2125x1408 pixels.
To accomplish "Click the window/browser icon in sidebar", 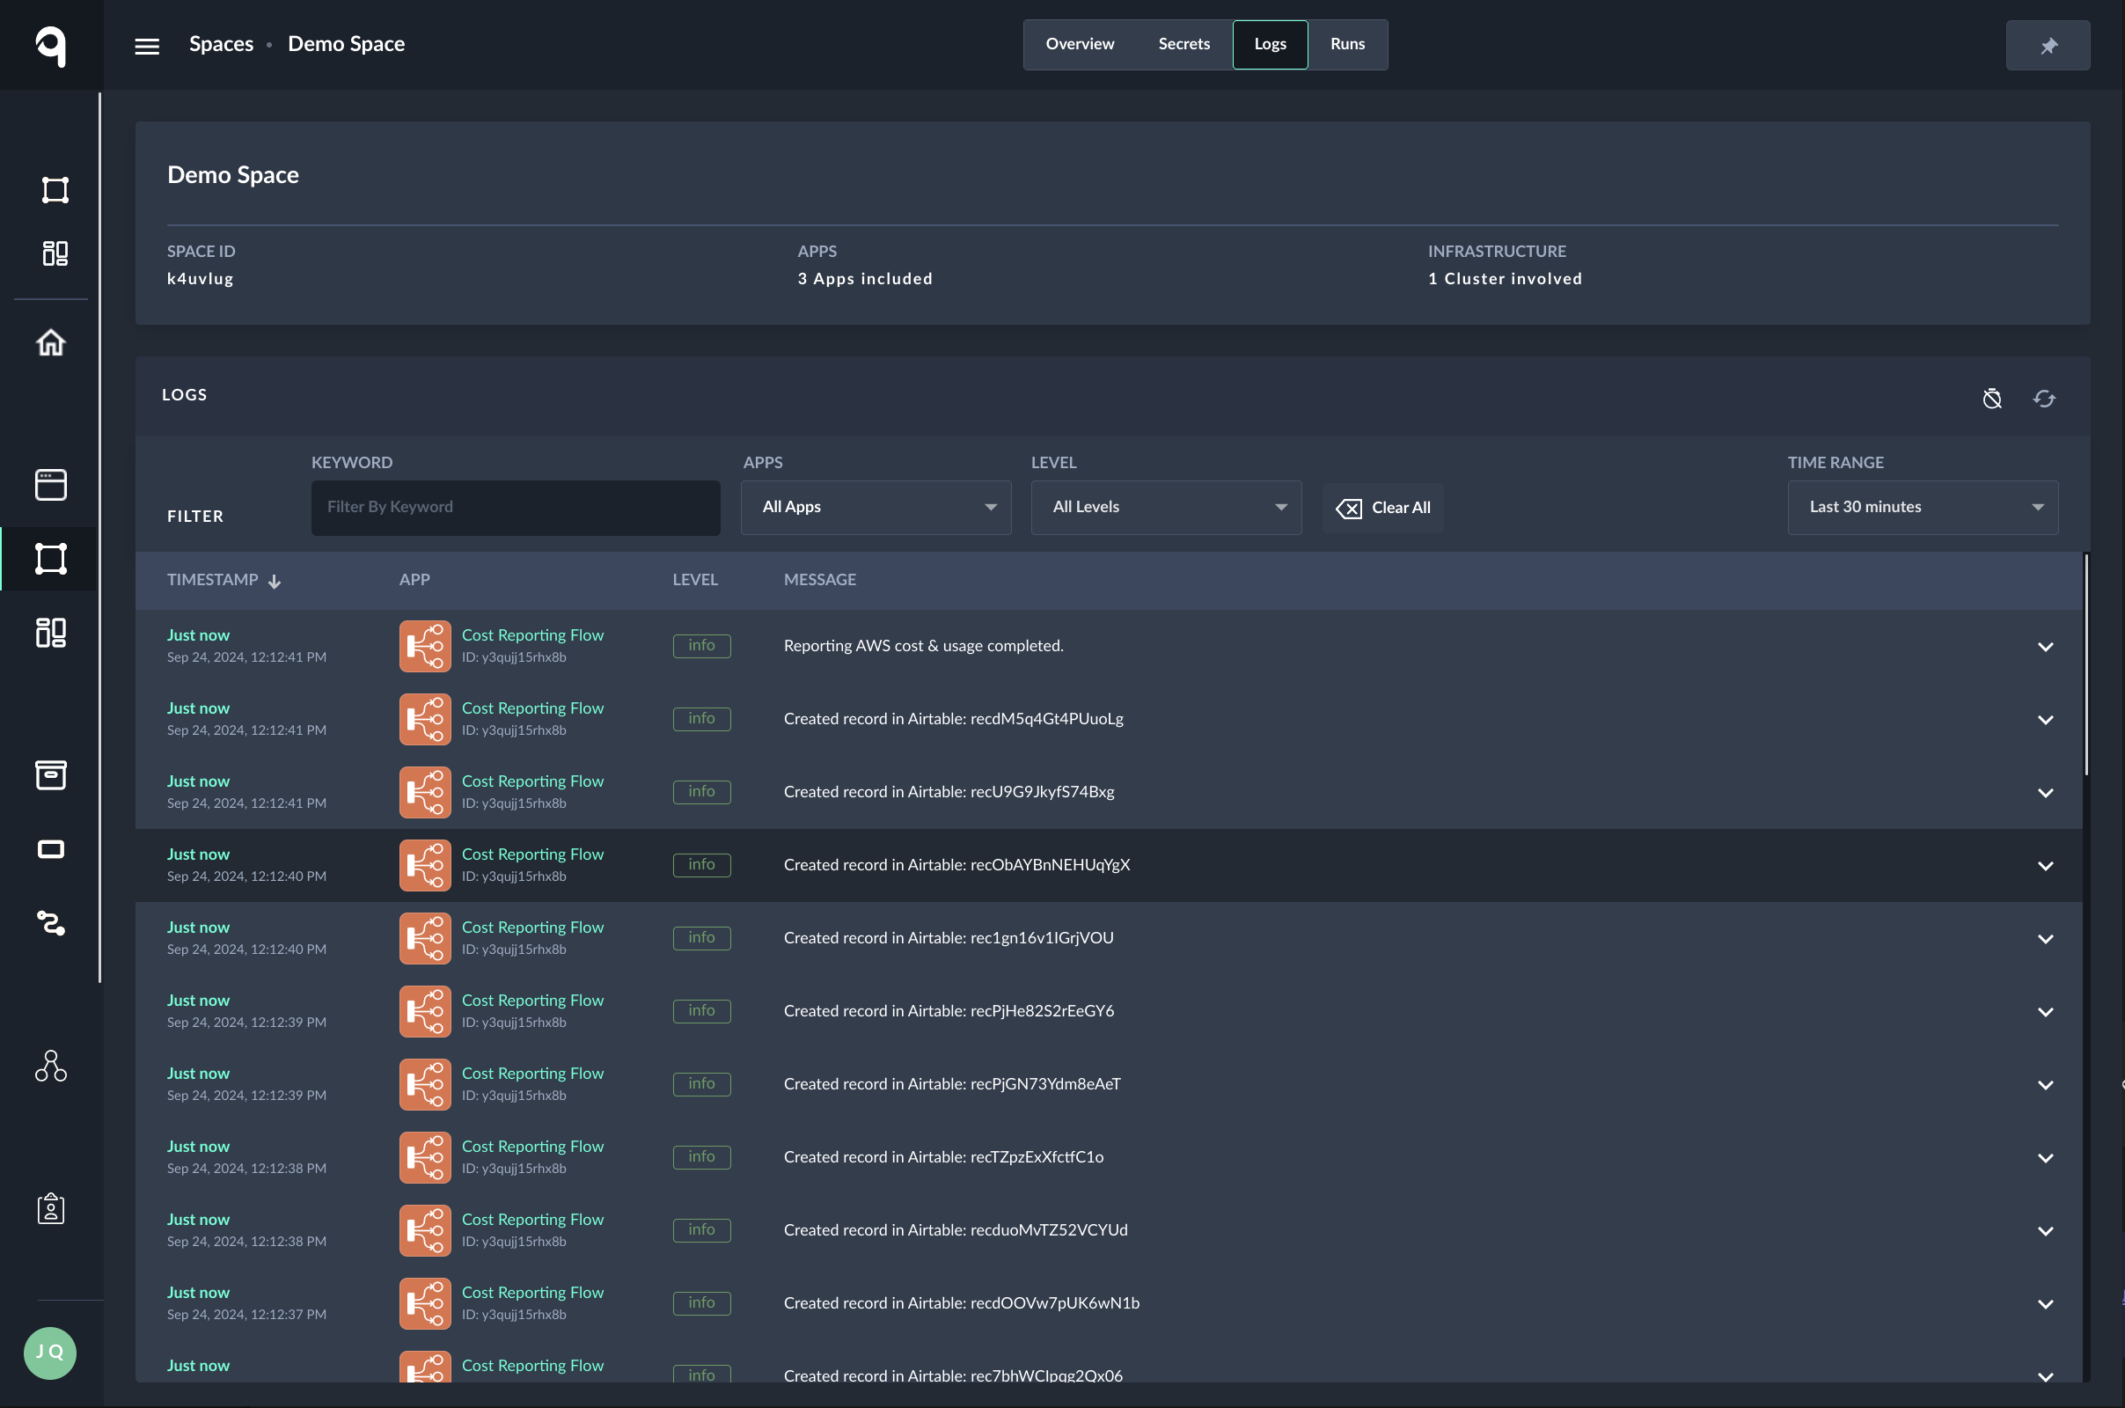I will click(51, 485).
